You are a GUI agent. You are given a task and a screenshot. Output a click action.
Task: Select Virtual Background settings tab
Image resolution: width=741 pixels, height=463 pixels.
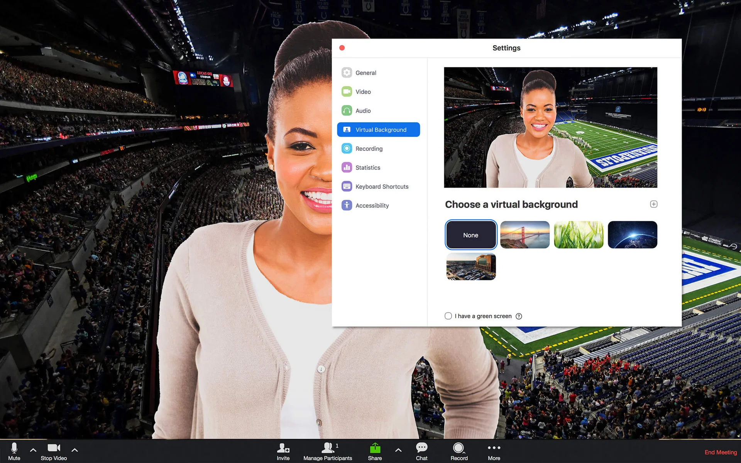click(378, 130)
